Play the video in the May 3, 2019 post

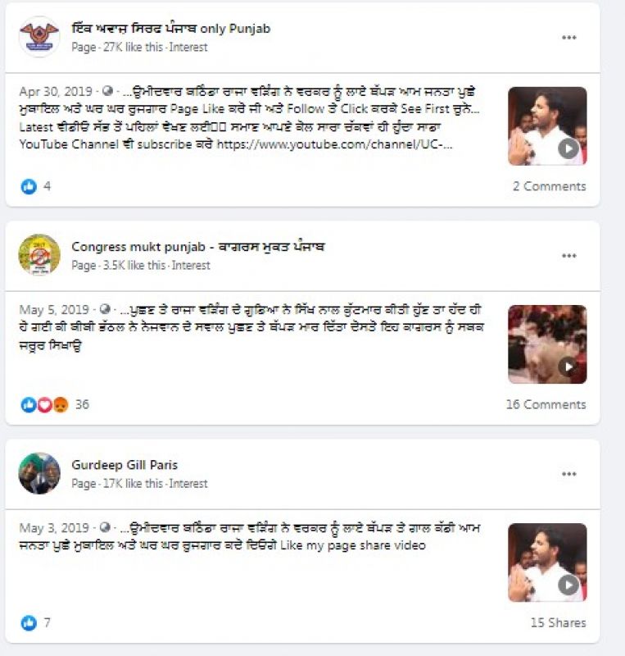547,563
